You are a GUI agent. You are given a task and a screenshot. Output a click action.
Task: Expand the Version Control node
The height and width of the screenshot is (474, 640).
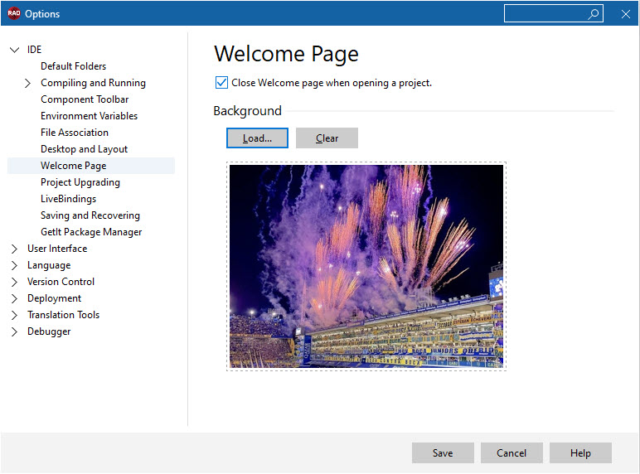pos(14,283)
